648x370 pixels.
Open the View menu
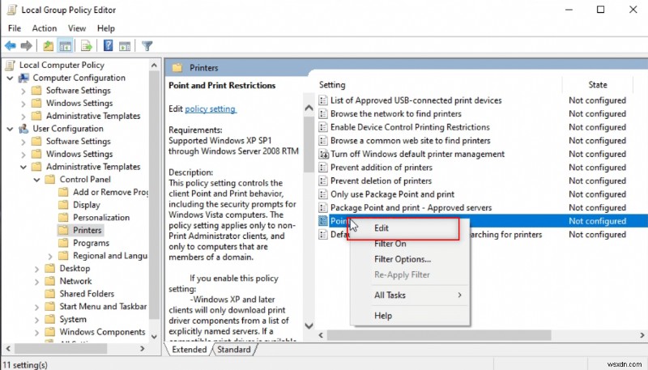(x=77, y=28)
